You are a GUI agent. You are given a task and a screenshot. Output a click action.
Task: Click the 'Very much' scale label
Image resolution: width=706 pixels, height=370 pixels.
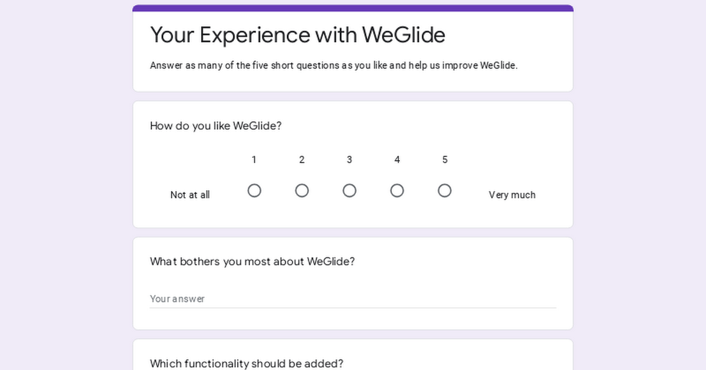[x=512, y=195]
